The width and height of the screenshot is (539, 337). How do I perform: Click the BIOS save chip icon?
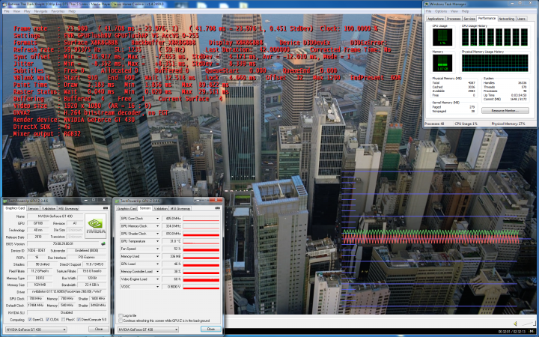(103, 244)
